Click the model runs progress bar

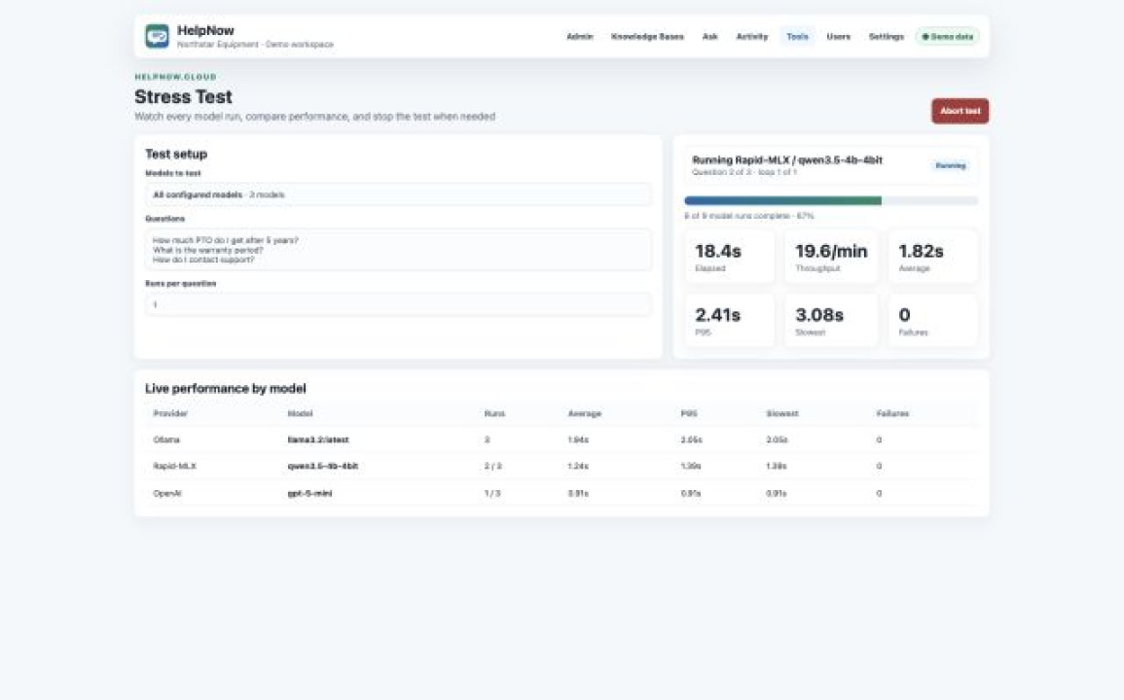pyautogui.click(x=831, y=201)
